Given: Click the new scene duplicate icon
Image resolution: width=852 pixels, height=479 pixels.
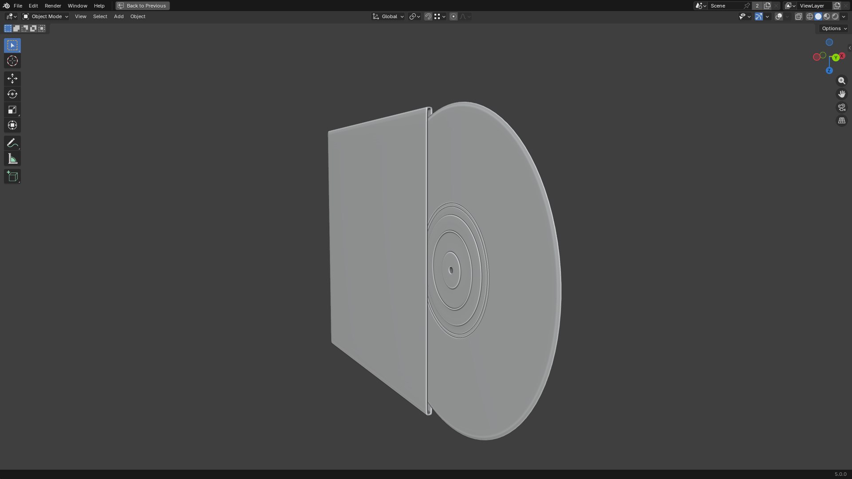Looking at the screenshot, I should [x=767, y=6].
